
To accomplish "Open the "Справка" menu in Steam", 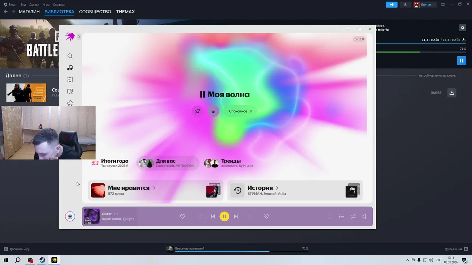I will pos(59,4).
